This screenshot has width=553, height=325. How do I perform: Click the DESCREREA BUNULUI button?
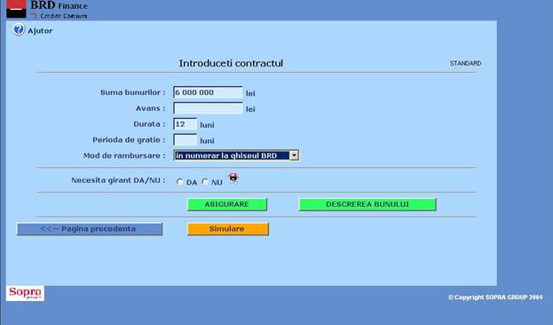(x=367, y=204)
